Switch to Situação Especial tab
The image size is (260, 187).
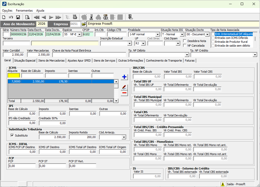[x=25, y=61]
